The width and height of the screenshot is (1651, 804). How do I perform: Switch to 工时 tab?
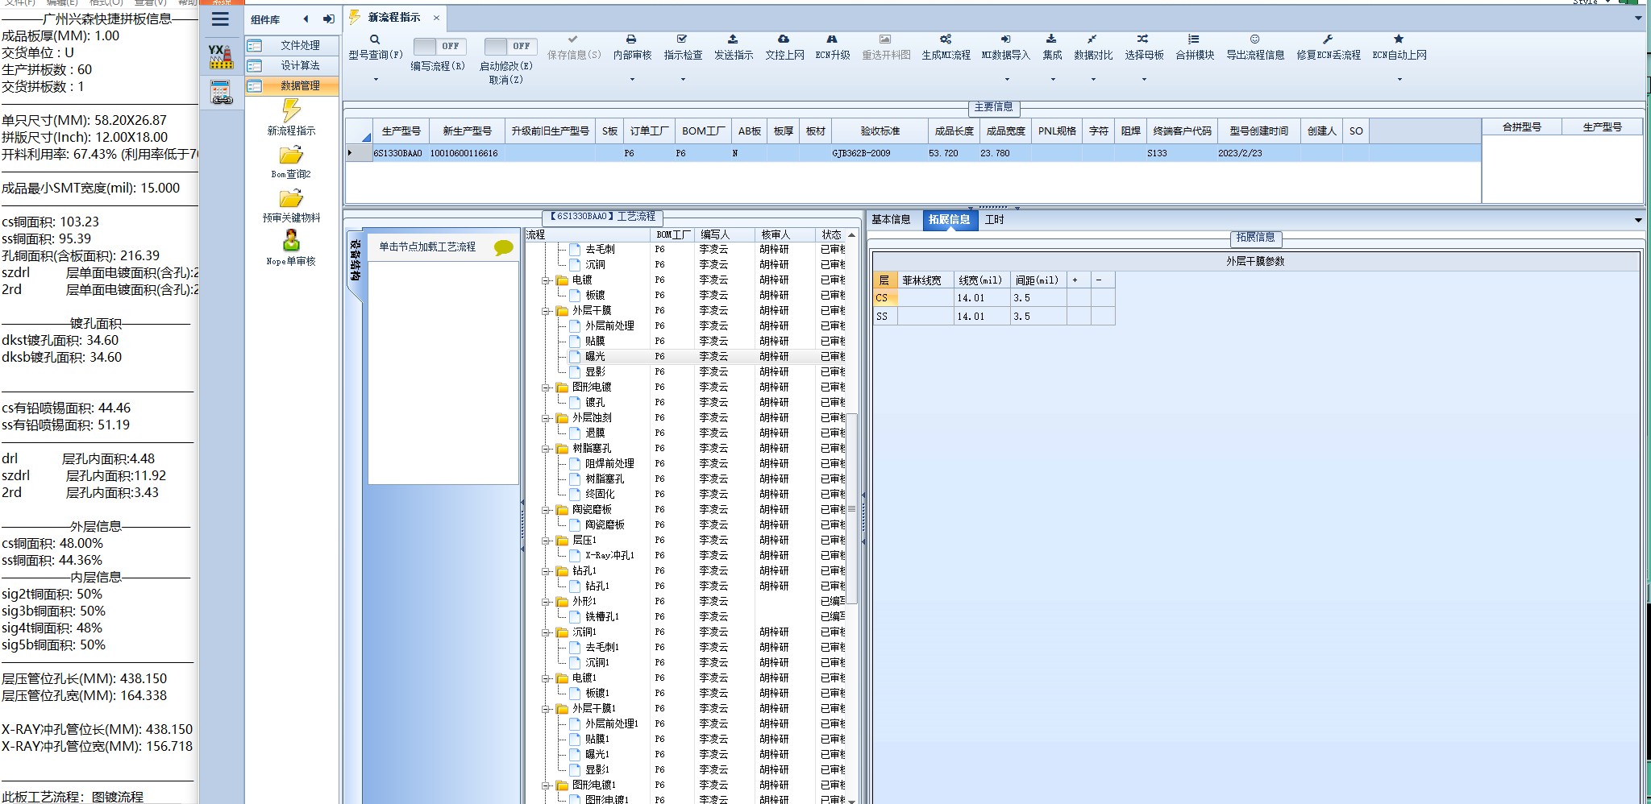[994, 219]
